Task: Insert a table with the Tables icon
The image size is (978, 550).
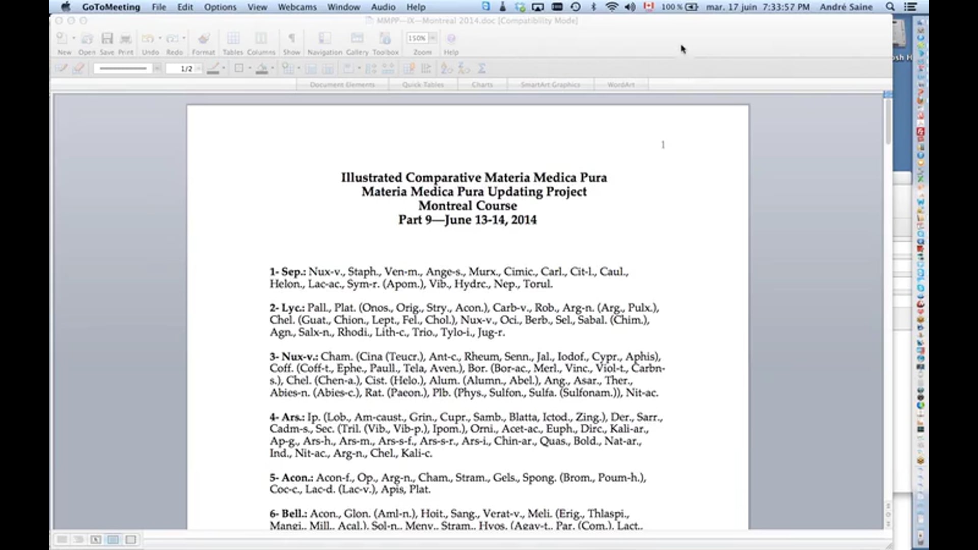Action: point(233,38)
